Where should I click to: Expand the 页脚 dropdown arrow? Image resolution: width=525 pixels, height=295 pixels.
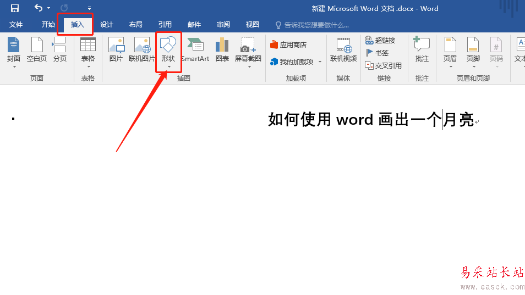pos(474,67)
